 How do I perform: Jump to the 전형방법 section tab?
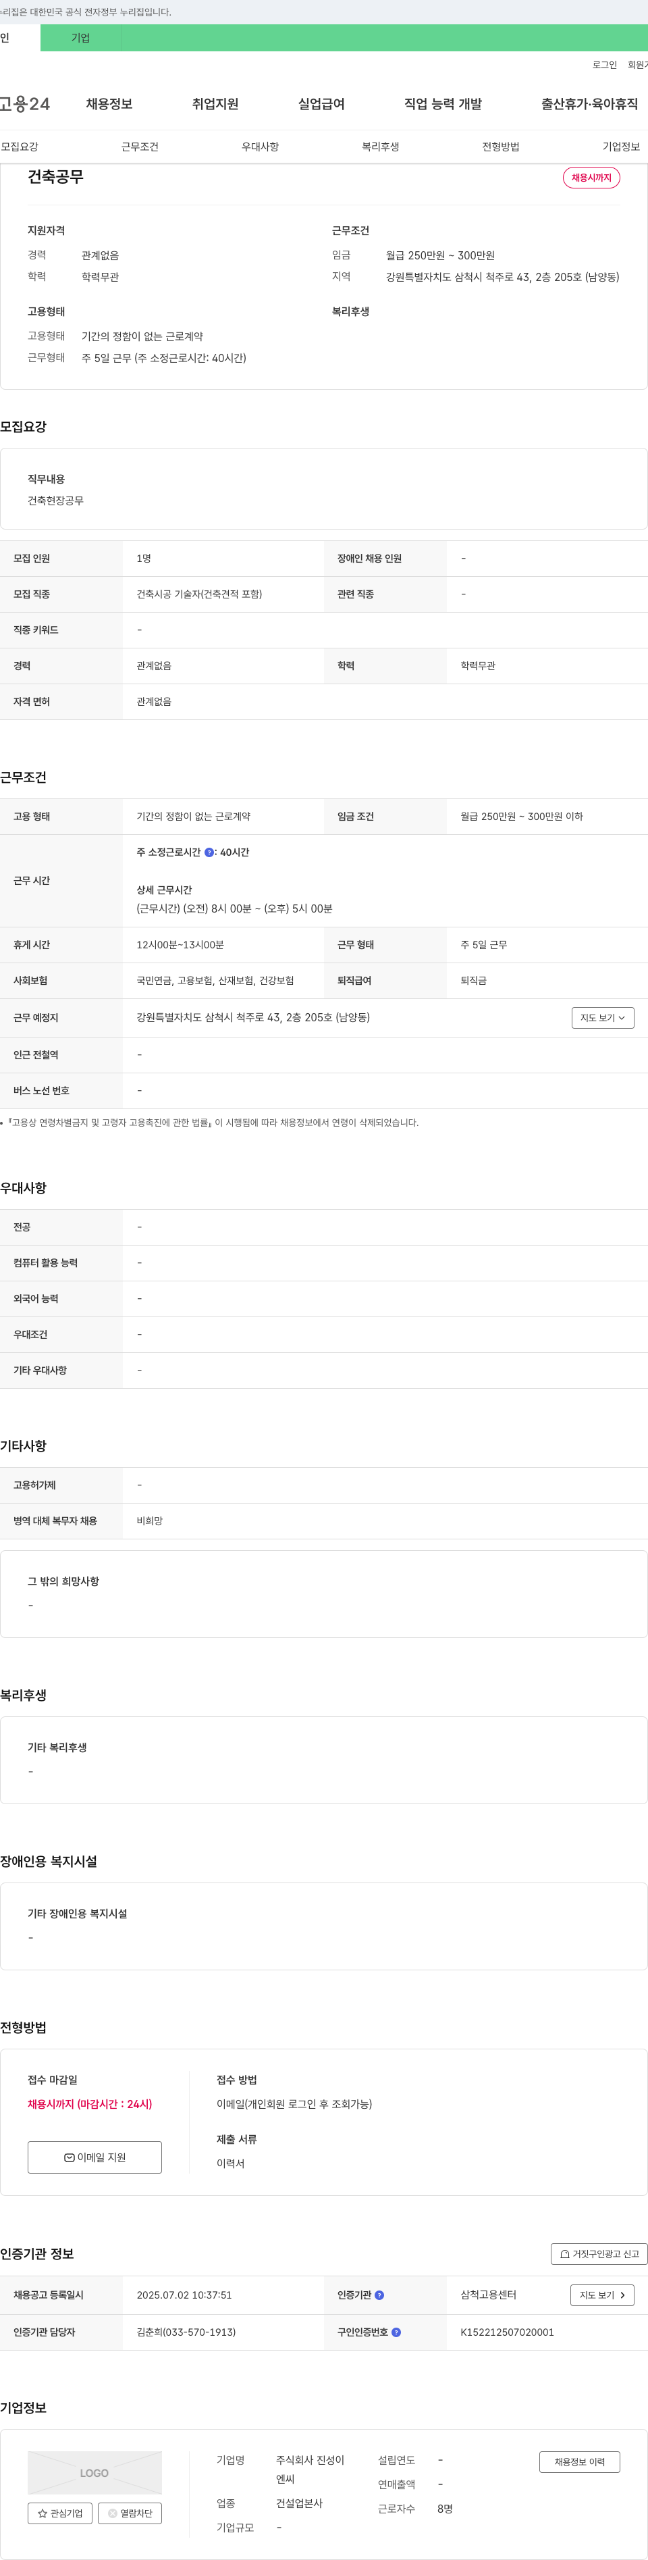tap(501, 147)
